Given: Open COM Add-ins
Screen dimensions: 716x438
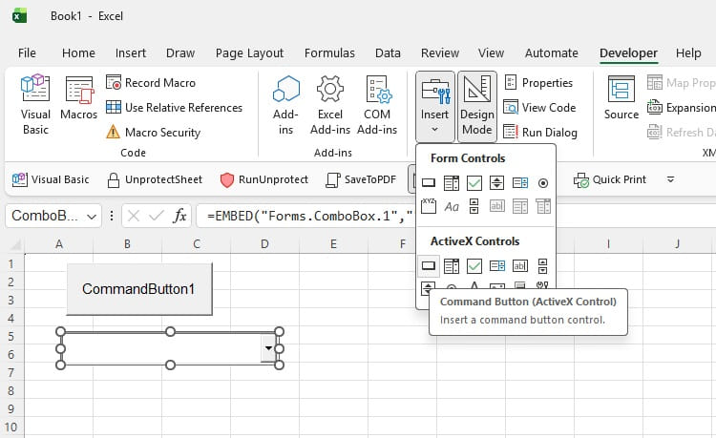Looking at the screenshot, I should [x=377, y=105].
